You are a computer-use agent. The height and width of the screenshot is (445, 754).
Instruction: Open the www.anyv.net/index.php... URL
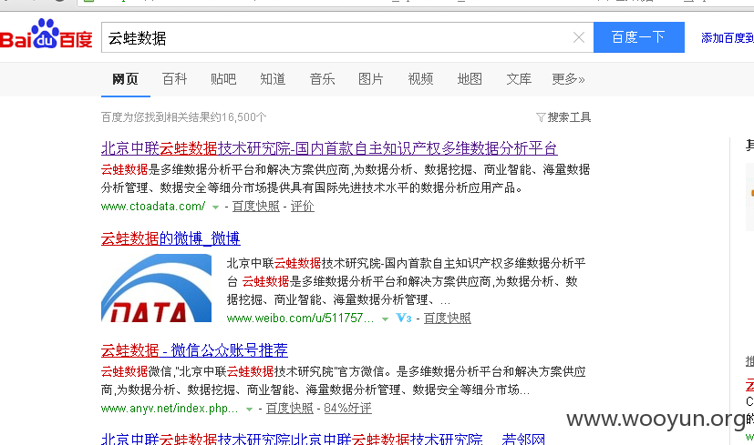pos(170,409)
